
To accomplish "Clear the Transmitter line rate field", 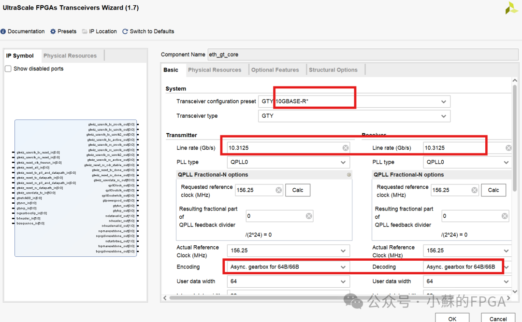I will 346,148.
